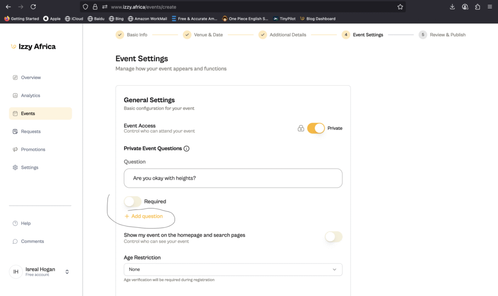Enable the Required question toggle
498x296 pixels.
132,201
